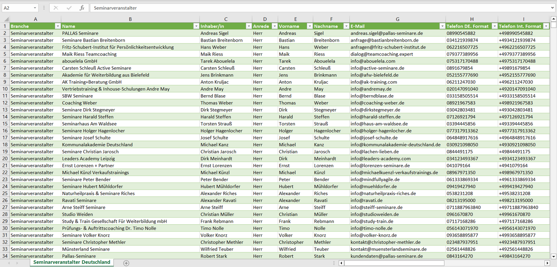Click the vertical scrollbar down arrow
This screenshot has width=557, height=267.
coord(554,256)
